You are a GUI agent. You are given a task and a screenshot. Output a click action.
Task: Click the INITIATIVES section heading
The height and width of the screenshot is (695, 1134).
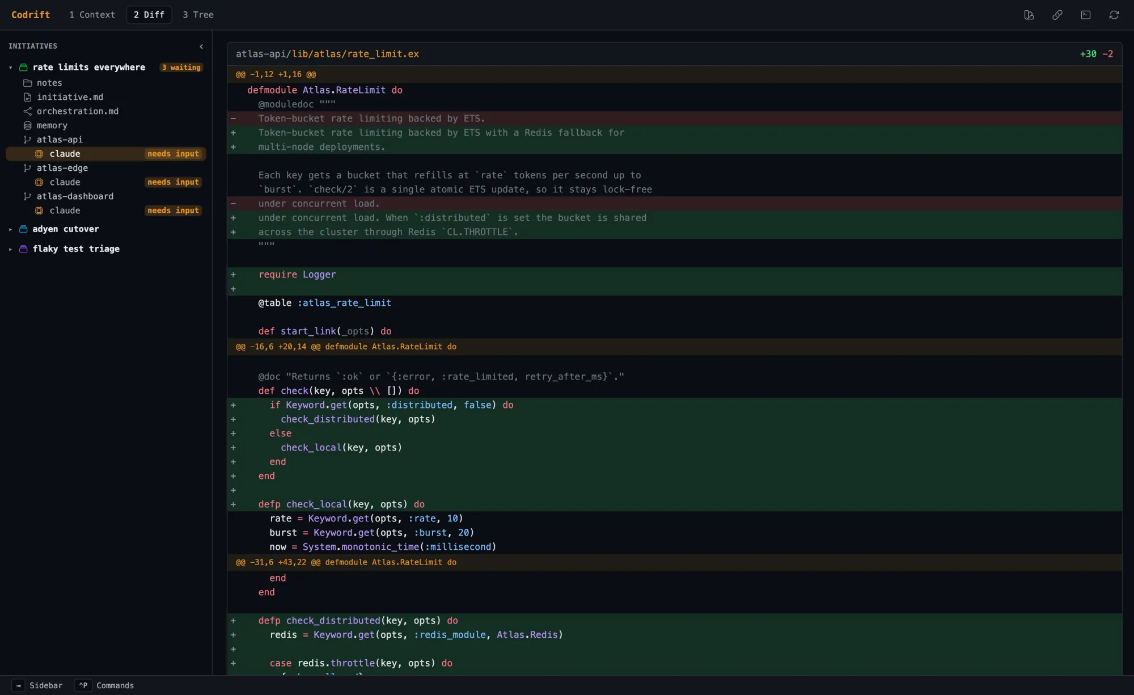pos(33,46)
